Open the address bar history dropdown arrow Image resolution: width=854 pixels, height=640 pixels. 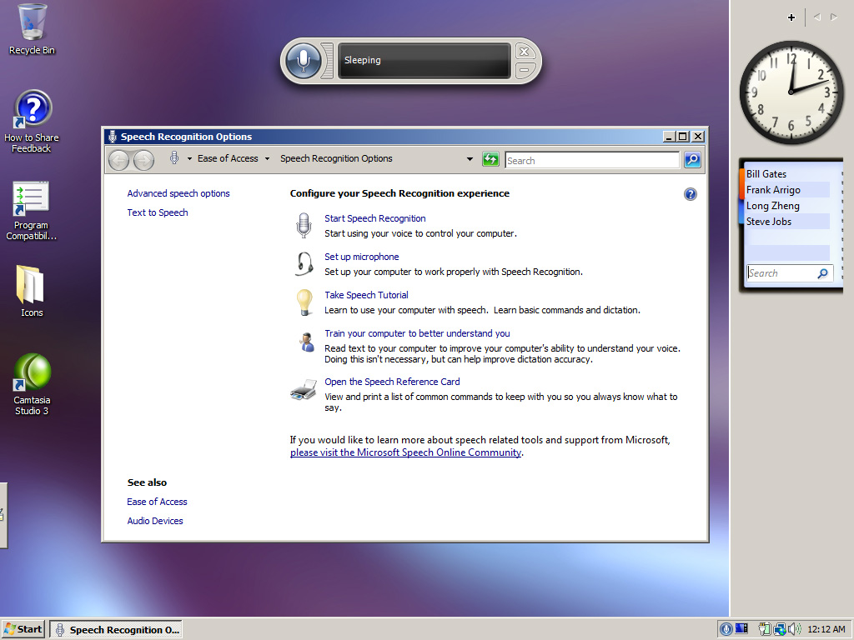click(470, 158)
